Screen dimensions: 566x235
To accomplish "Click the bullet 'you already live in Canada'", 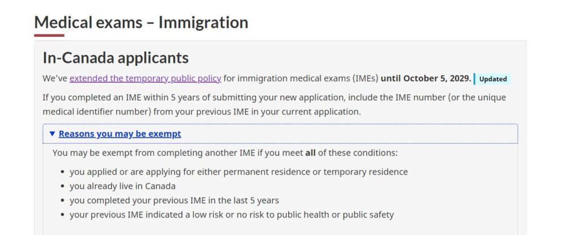I will 123,186.
